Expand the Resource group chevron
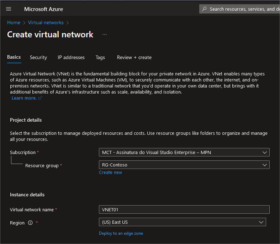This screenshot has height=244, width=280. [264, 165]
